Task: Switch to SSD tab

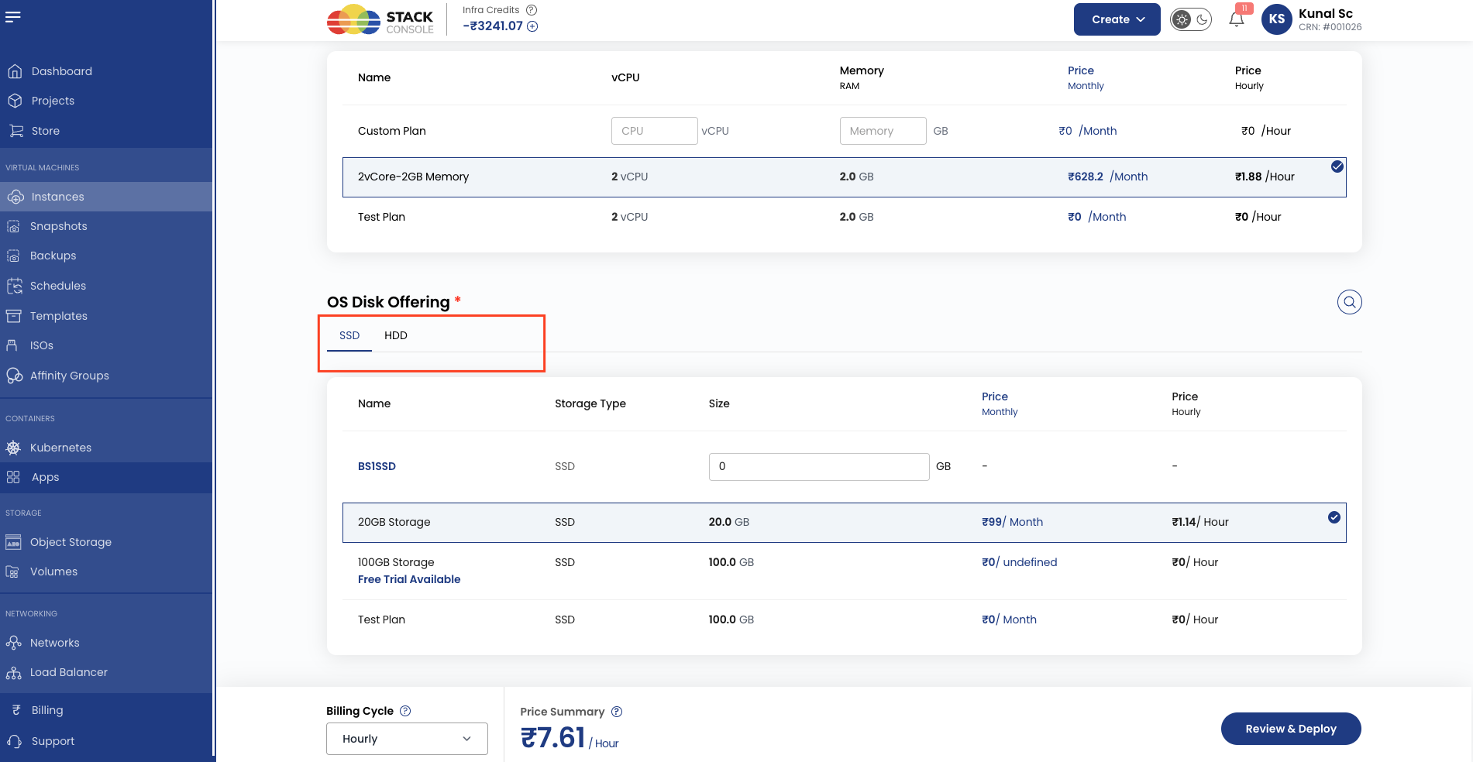Action: [x=349, y=335]
